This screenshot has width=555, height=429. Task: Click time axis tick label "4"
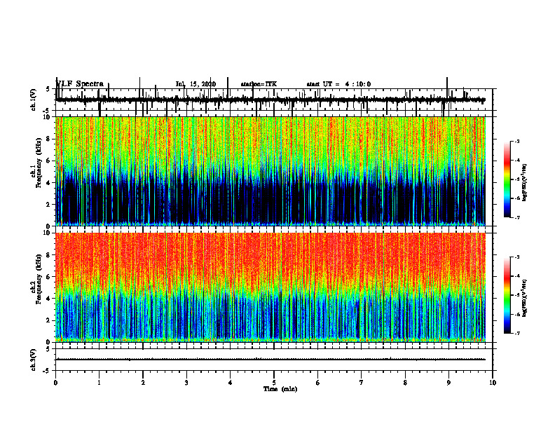click(231, 383)
